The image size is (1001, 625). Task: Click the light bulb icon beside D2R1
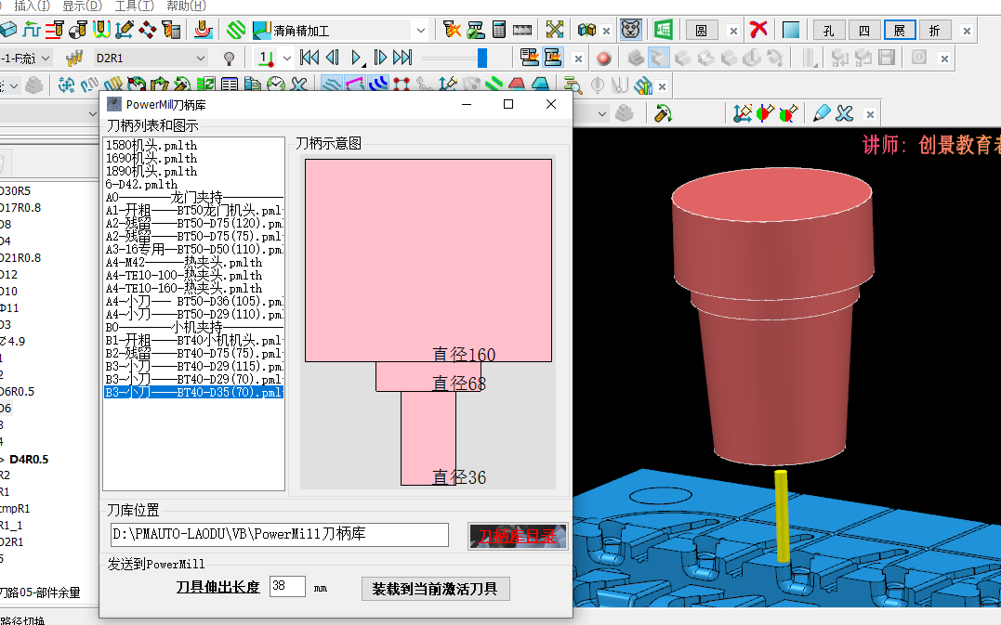click(230, 59)
